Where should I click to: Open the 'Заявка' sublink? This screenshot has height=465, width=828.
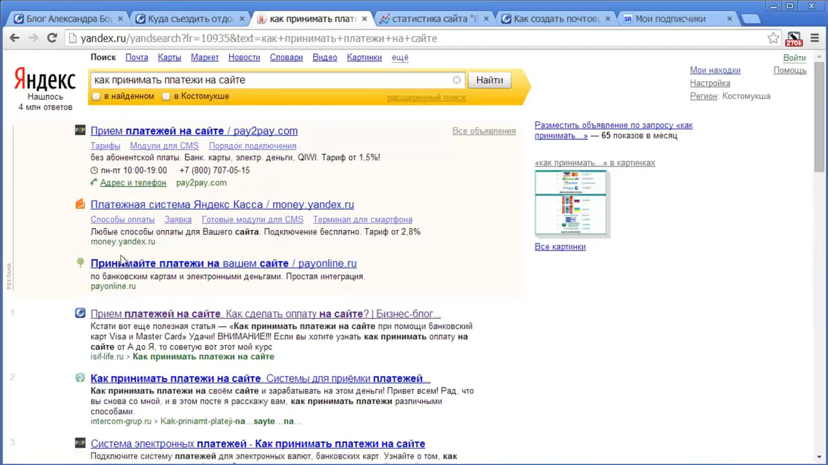pos(178,220)
